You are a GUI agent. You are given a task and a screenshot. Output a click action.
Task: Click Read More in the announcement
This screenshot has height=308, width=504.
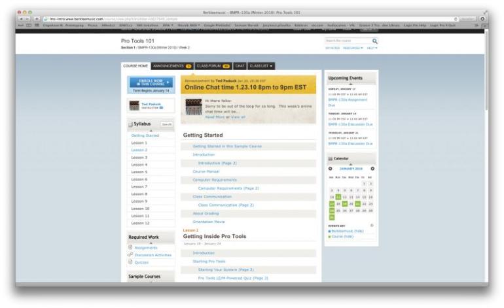[215, 117]
